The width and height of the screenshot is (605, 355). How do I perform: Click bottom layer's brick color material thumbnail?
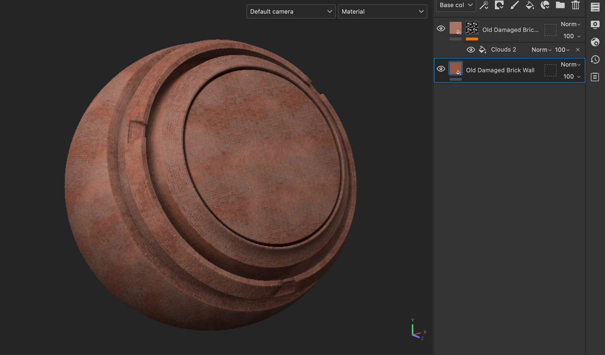(455, 68)
